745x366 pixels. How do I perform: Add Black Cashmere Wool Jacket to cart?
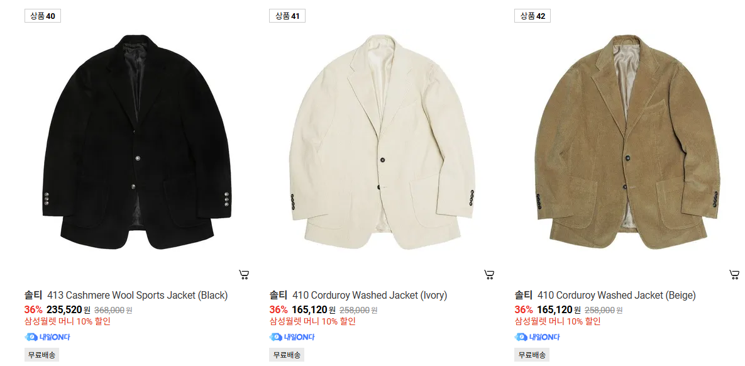(x=244, y=275)
